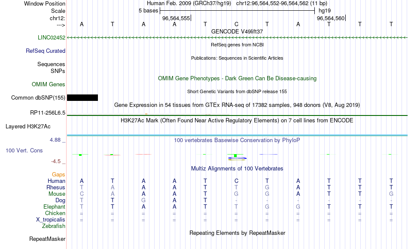Select the Elephant species label
Screen dimensions: 408x249
point(55,206)
